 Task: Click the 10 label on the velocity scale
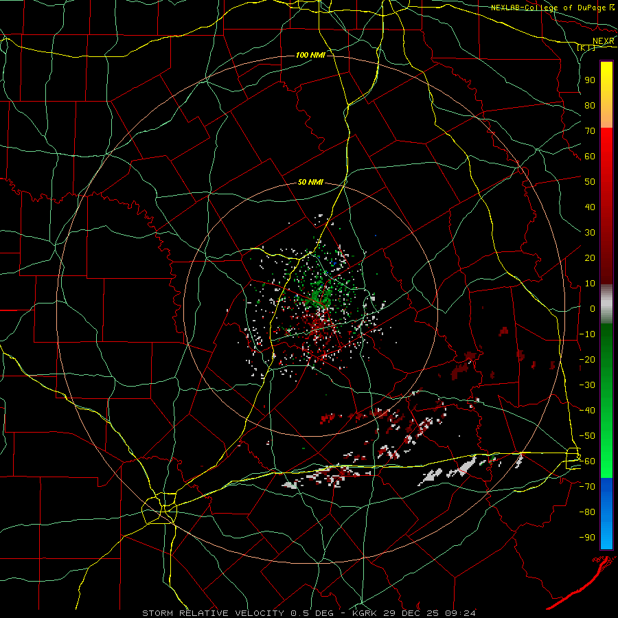(590, 284)
